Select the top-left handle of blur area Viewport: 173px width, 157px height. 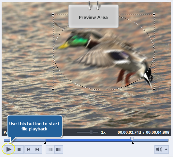point(53,14)
